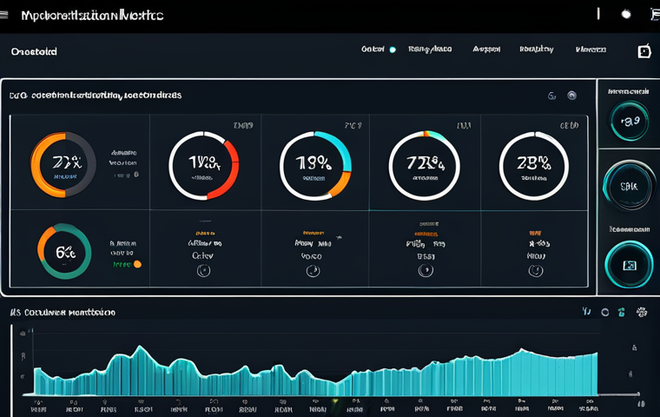Toggle the cyan indicator dot in the navigation bar
This screenshot has width=660, height=417.
point(393,50)
